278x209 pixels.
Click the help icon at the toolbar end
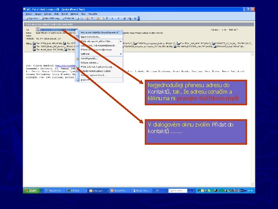[135, 18]
